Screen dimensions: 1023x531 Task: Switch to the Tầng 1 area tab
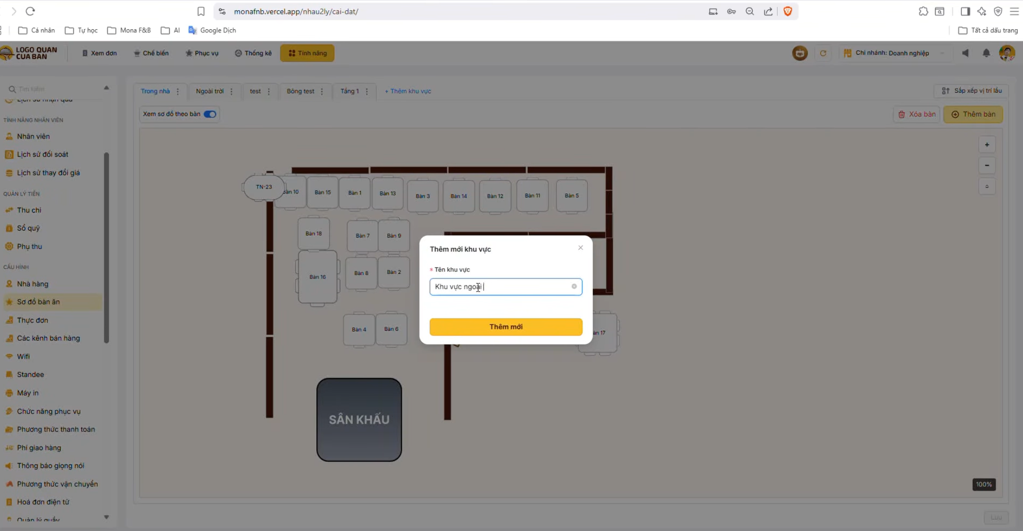[x=349, y=91]
